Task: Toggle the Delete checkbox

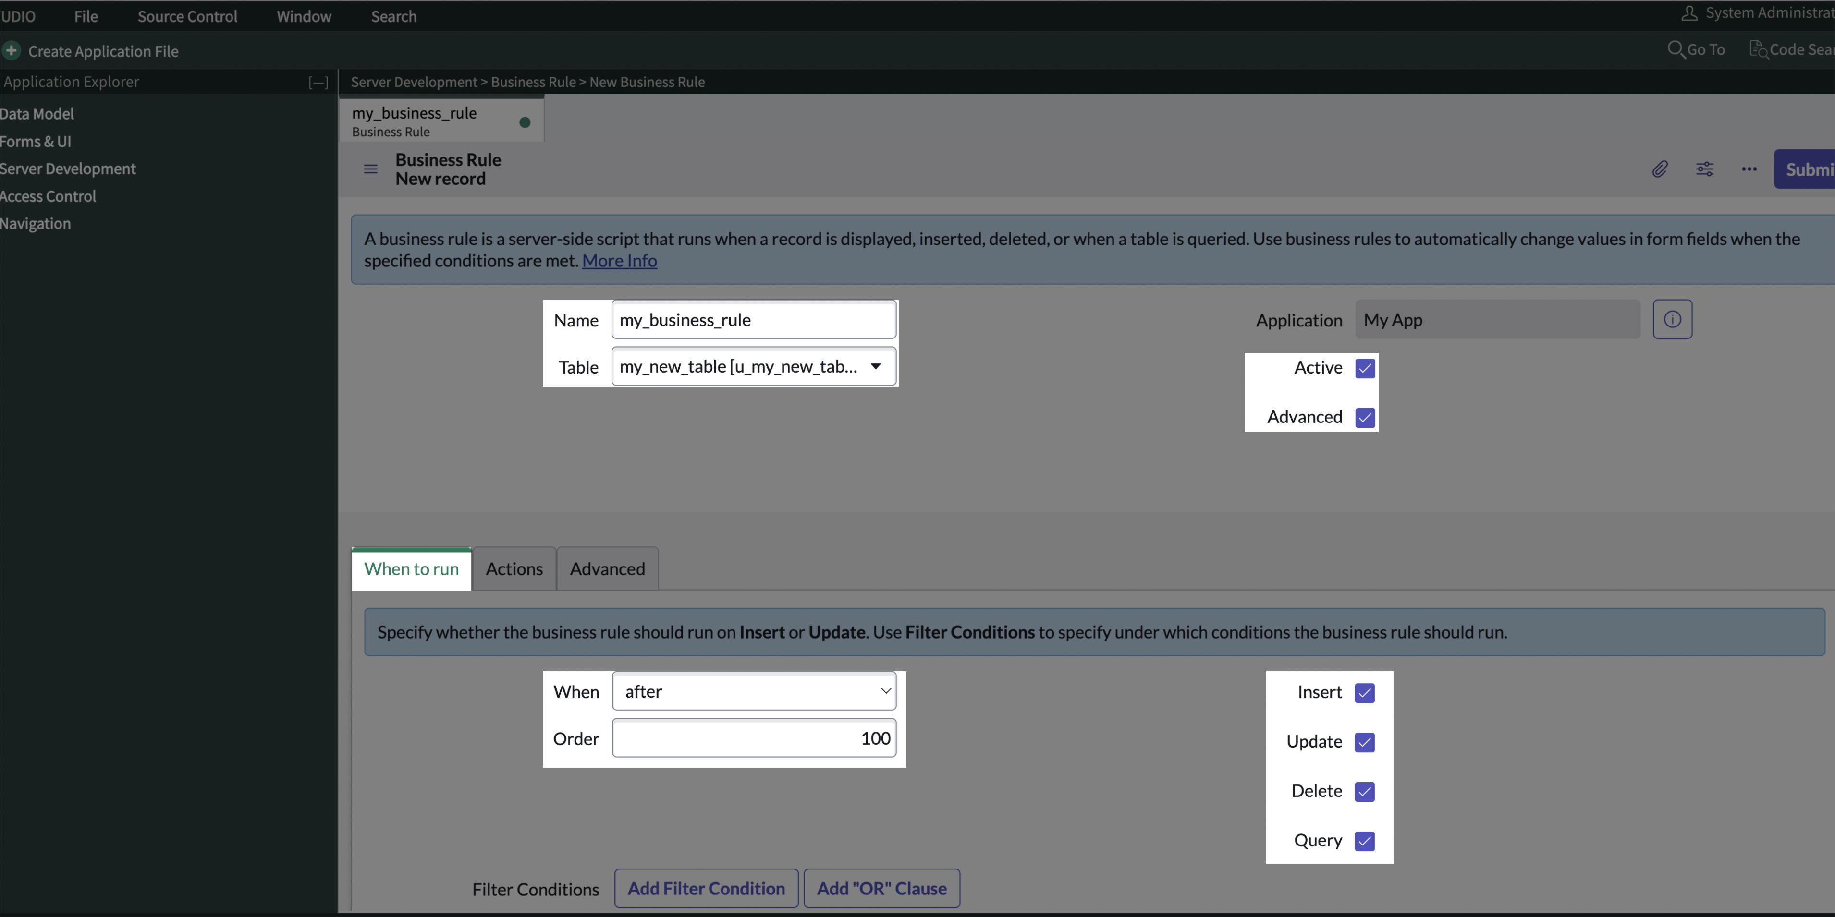Action: click(1364, 791)
